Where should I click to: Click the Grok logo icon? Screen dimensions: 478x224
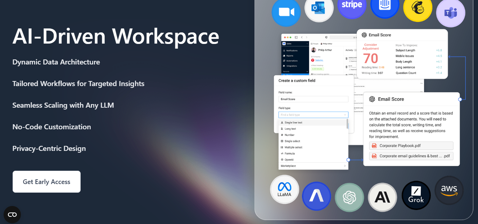pos(416,195)
